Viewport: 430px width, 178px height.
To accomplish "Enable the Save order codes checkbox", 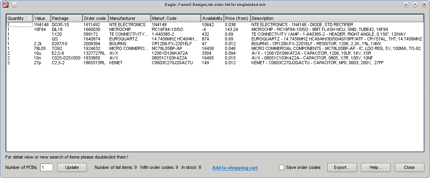I will (282, 168).
